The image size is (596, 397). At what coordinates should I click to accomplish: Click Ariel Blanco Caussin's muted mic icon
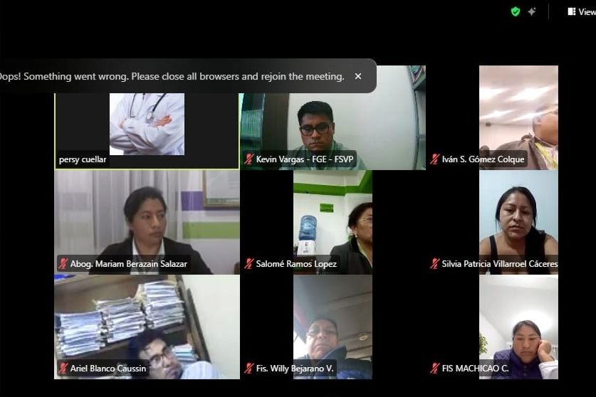tap(63, 368)
